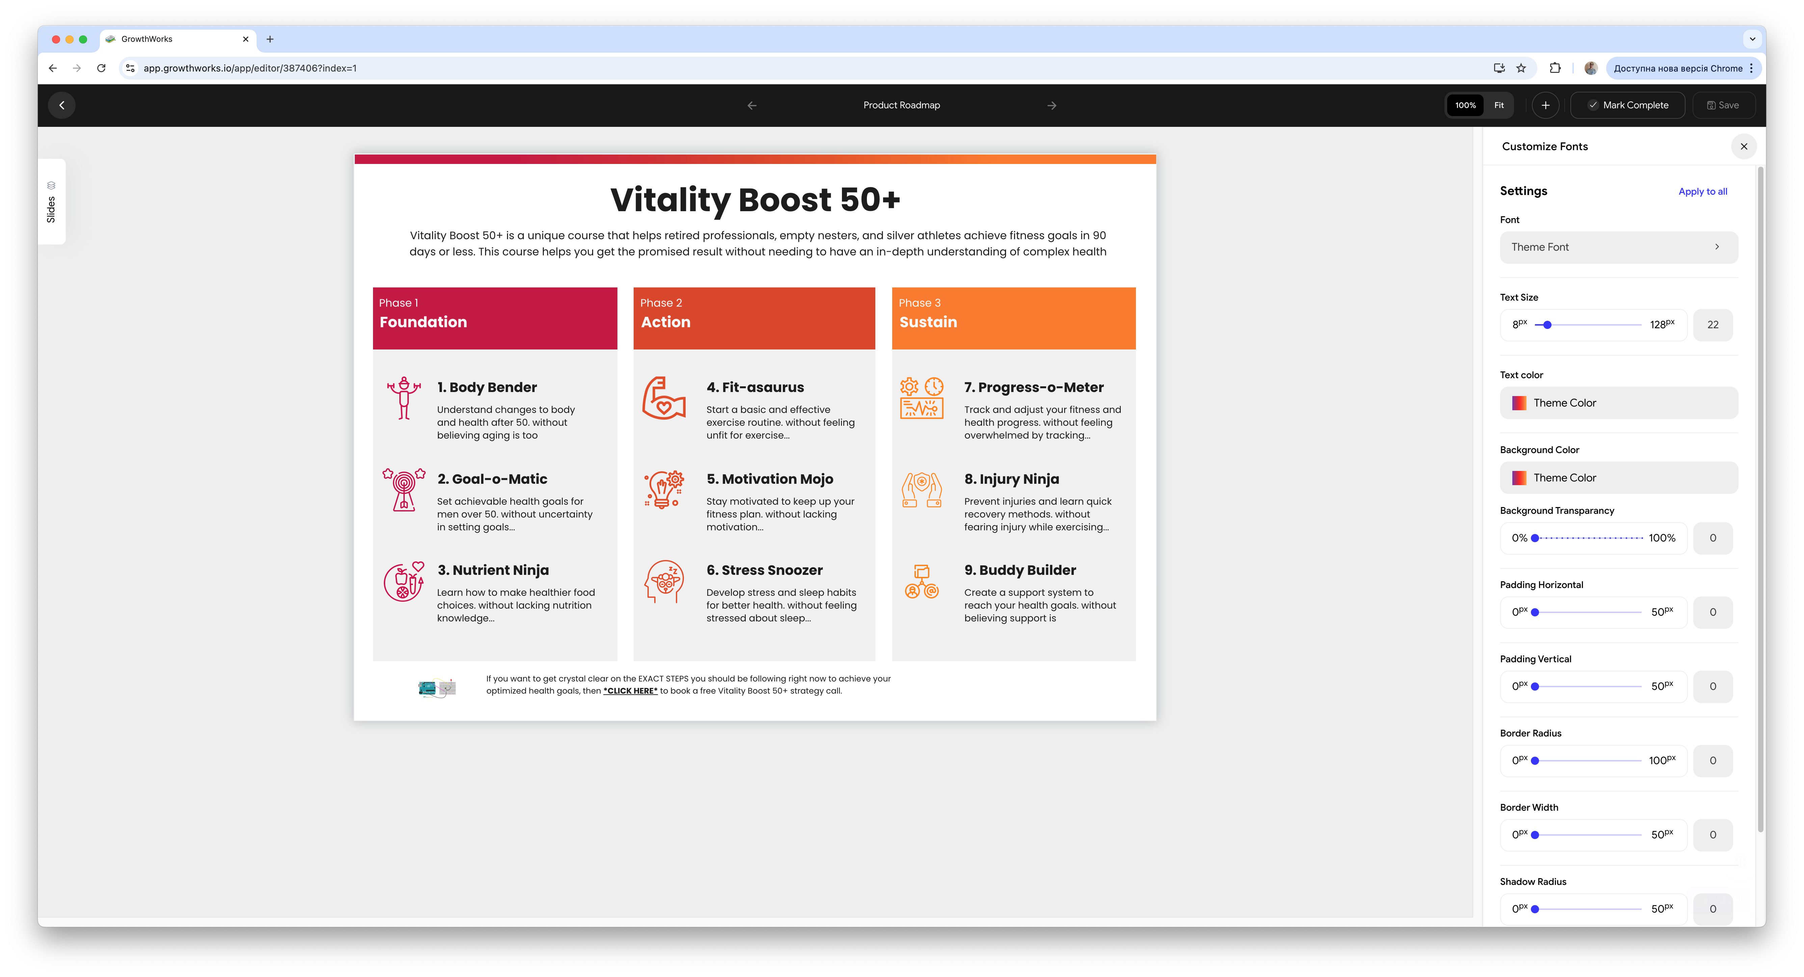The height and width of the screenshot is (977, 1804).
Task: Select the Phase 3 Sustain header
Action: pyautogui.click(x=1013, y=318)
